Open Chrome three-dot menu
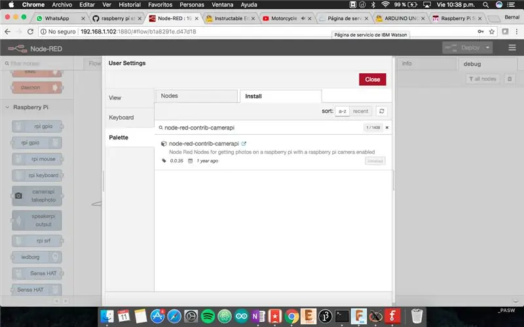The width and height of the screenshot is (524, 327). point(517,31)
